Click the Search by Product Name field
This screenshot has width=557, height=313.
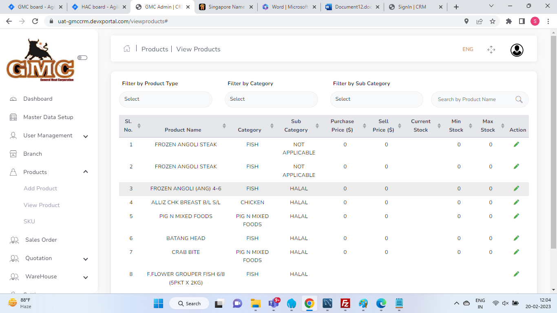pyautogui.click(x=473, y=99)
